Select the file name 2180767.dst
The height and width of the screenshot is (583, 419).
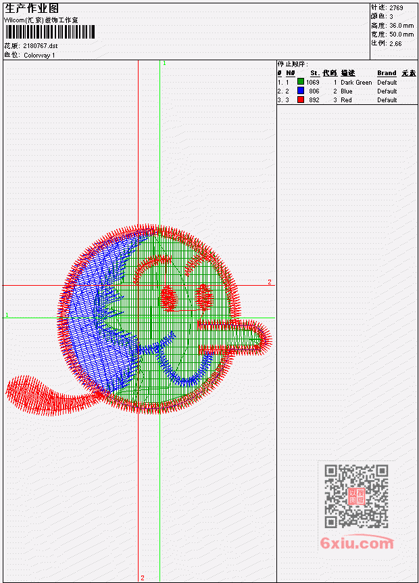41,46
